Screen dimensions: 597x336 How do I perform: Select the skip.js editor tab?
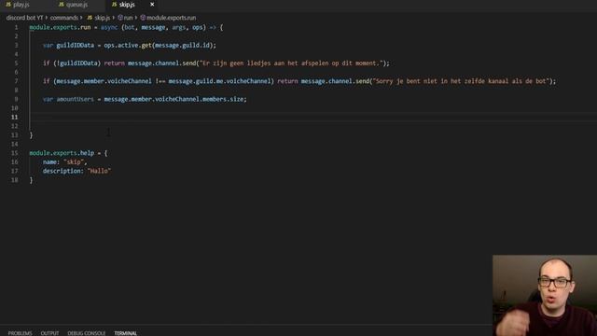tap(127, 5)
